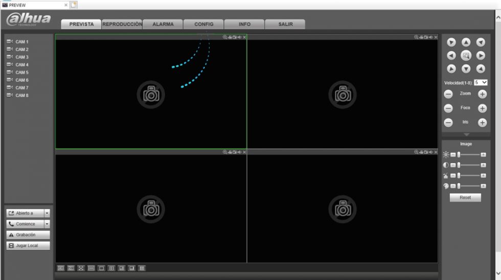Click digital zoom icon in top-left video pane
501x280 pixels.
click(x=225, y=37)
